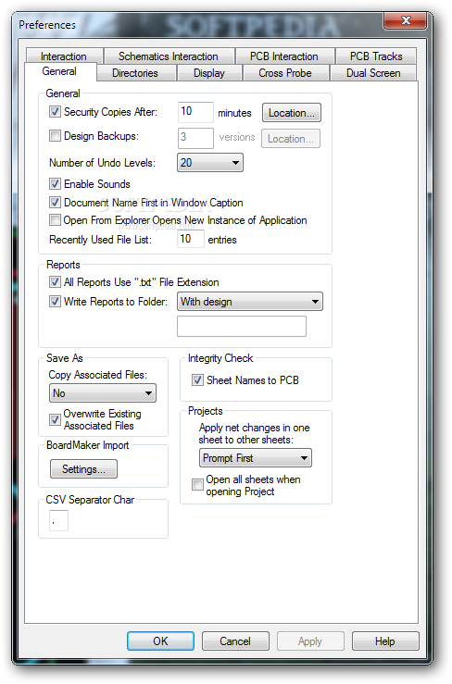The image size is (452, 684).
Task: Uncheck Sheet Names to PCB
Action: click(x=197, y=380)
